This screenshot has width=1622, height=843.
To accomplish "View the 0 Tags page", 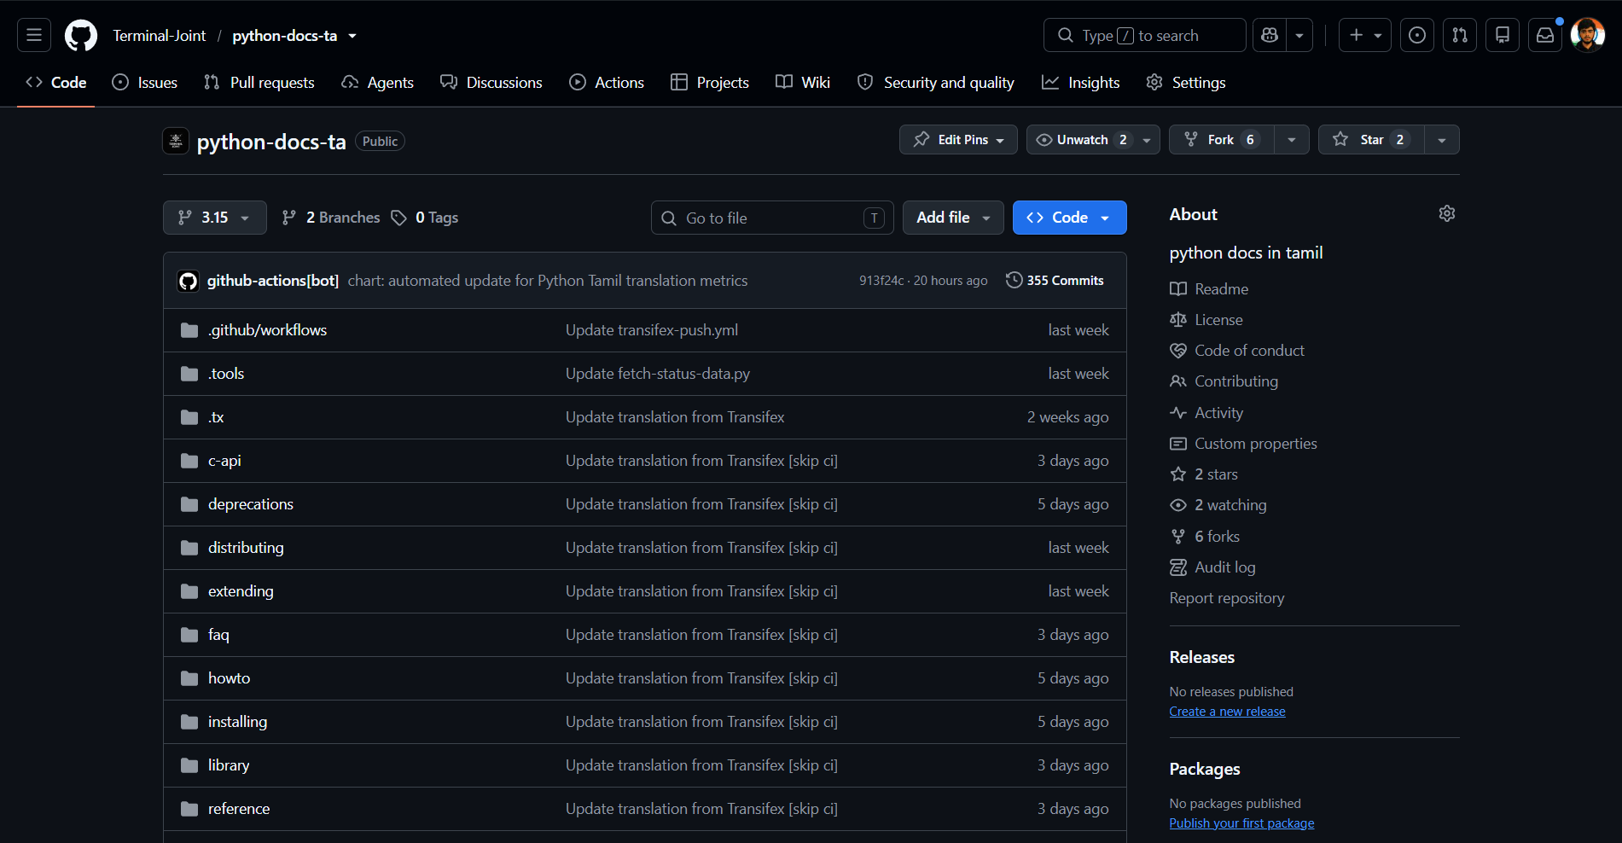I will pos(425,218).
